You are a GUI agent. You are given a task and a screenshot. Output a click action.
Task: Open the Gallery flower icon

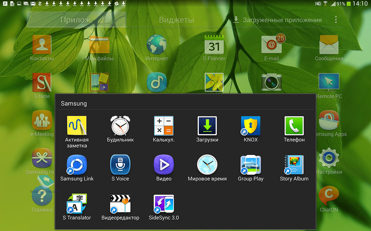214,82
